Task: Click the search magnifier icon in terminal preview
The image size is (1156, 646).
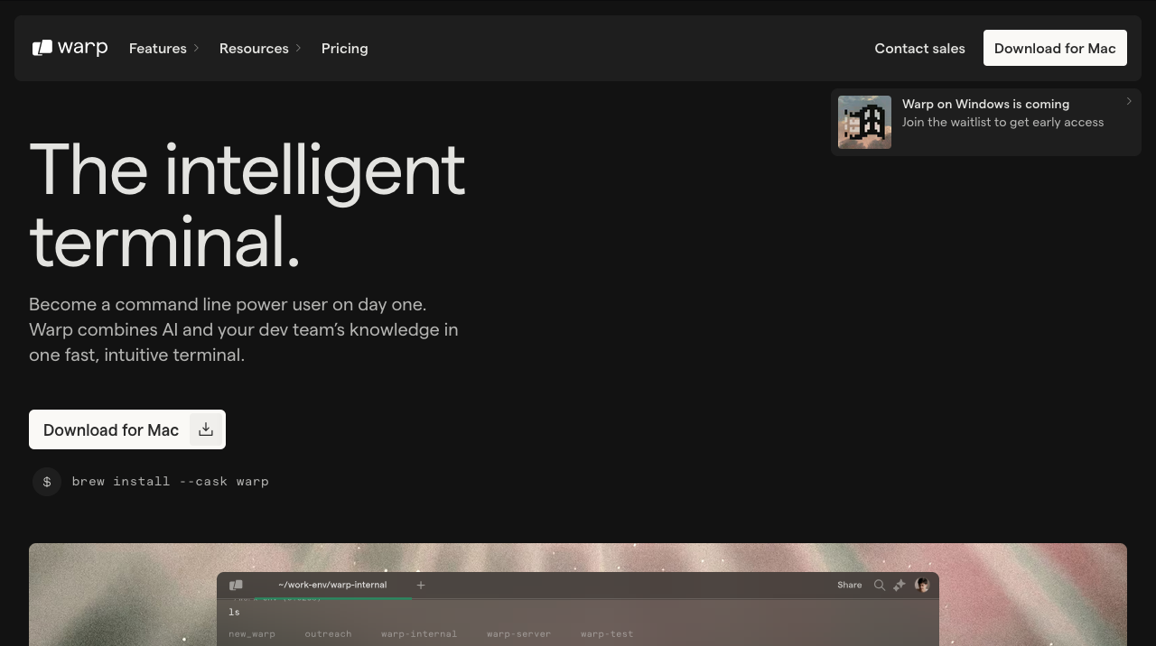Action: 879,586
